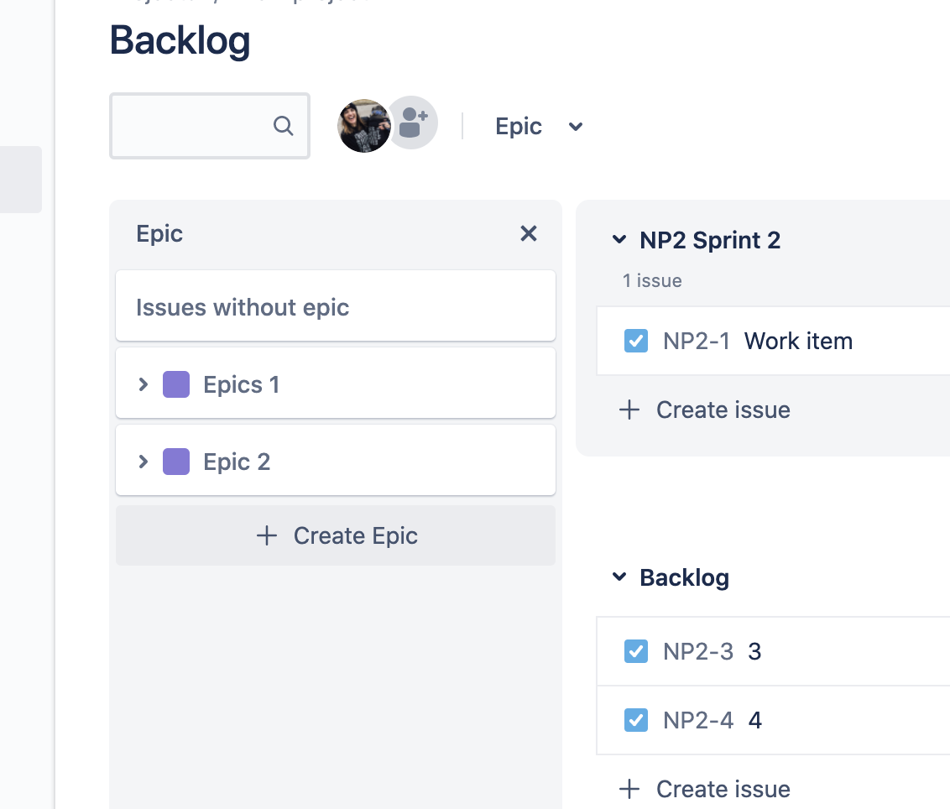Click the search magnifier icon

282,126
